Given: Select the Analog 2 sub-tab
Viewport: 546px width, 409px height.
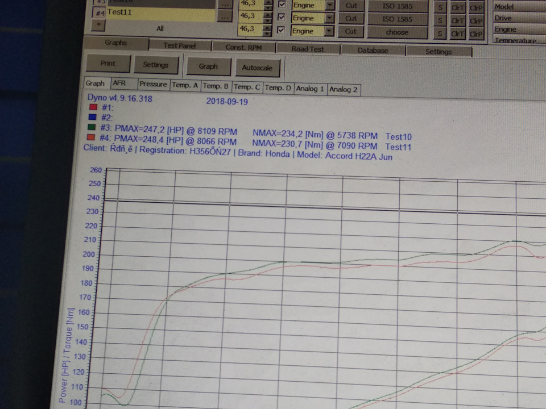Looking at the screenshot, I should pos(344,90).
